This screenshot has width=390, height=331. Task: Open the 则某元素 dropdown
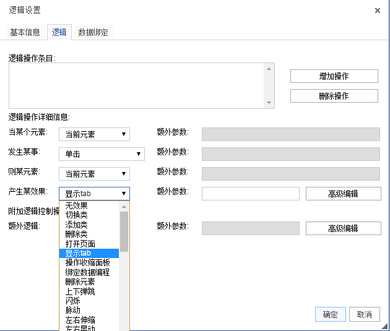click(94, 174)
